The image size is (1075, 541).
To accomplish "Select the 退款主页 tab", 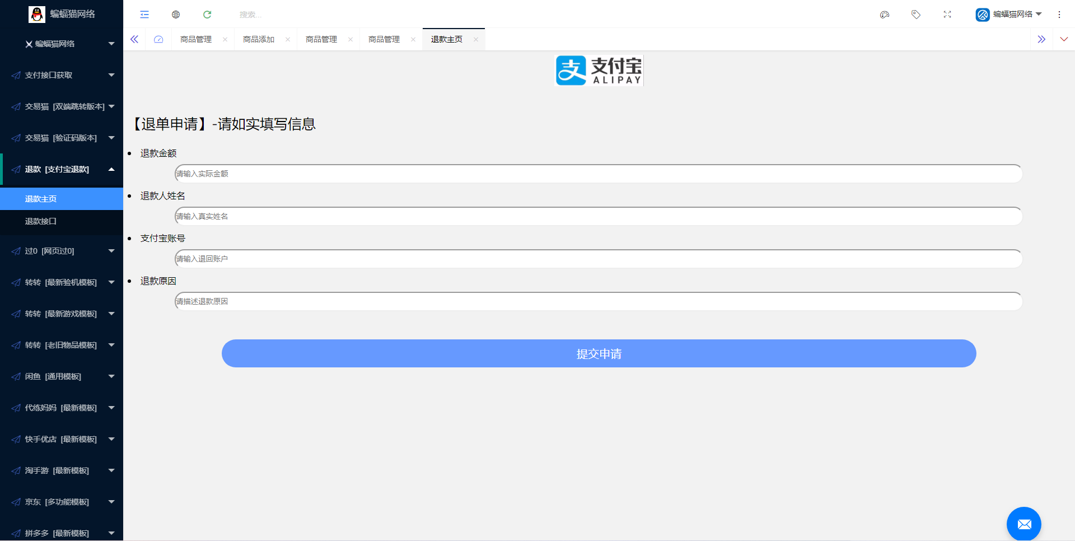I will tap(447, 39).
